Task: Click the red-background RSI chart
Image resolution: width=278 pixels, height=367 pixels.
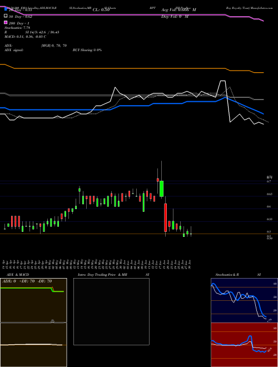Action: (x=244, y=345)
